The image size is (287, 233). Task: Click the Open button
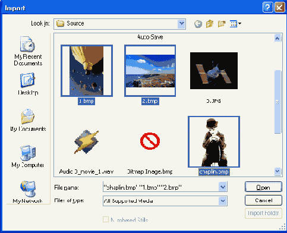tap(263, 187)
